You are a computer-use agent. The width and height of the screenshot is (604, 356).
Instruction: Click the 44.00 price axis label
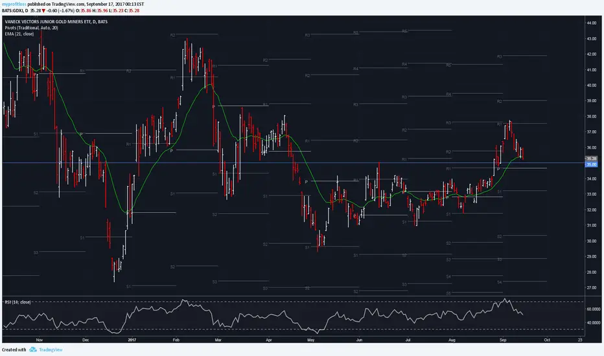[591, 23]
